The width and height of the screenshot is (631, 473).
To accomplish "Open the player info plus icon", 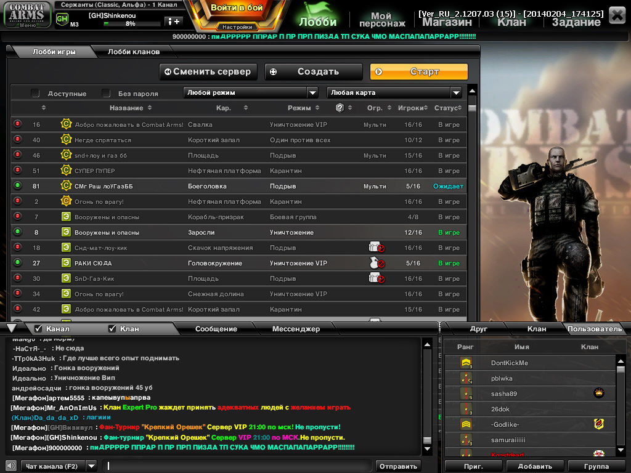I will point(174,22).
